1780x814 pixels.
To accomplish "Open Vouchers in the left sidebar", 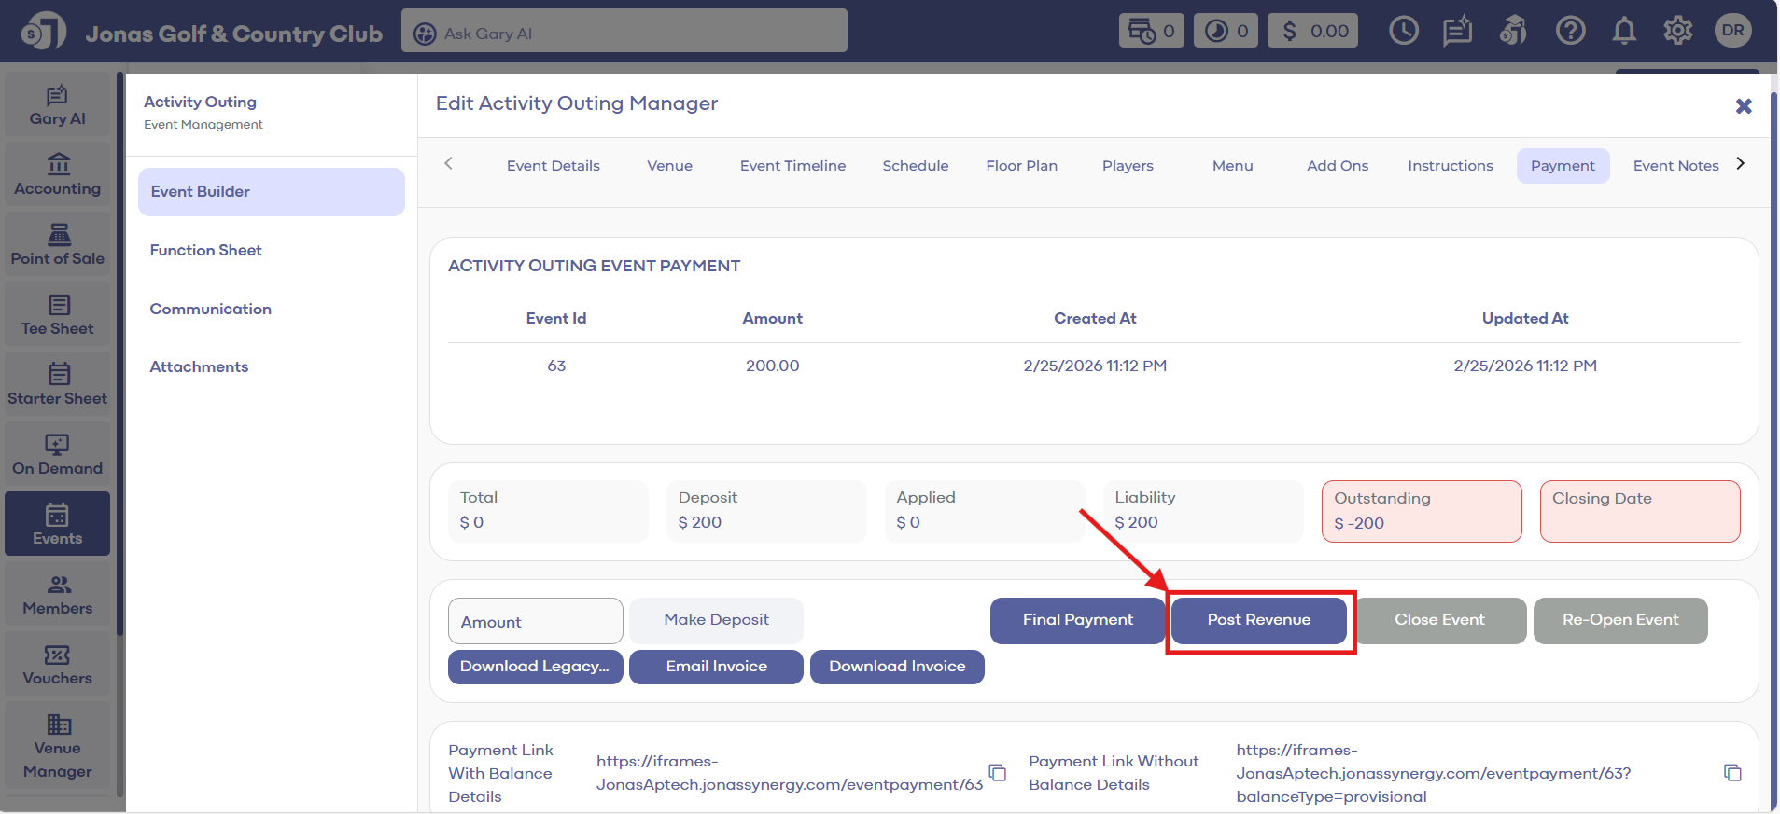I will click(58, 665).
